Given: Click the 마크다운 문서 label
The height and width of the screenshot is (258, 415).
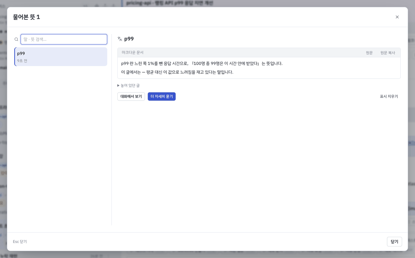Looking at the screenshot, I should pyautogui.click(x=133, y=53).
